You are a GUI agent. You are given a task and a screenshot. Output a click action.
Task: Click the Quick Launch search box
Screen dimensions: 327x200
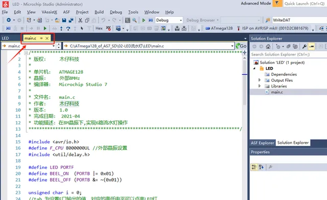[305, 4]
